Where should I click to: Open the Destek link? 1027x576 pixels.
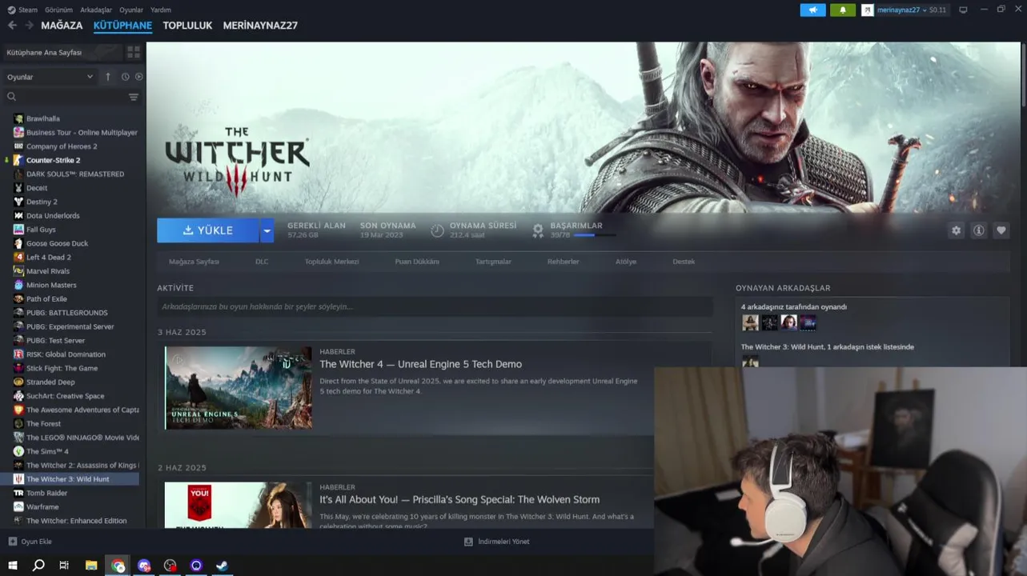click(684, 262)
